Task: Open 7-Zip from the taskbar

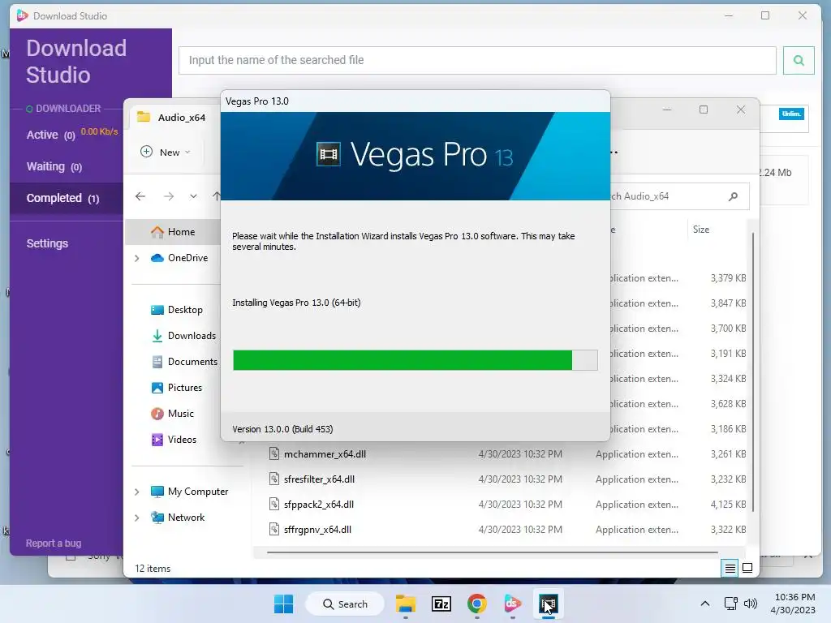Action: tap(441, 604)
